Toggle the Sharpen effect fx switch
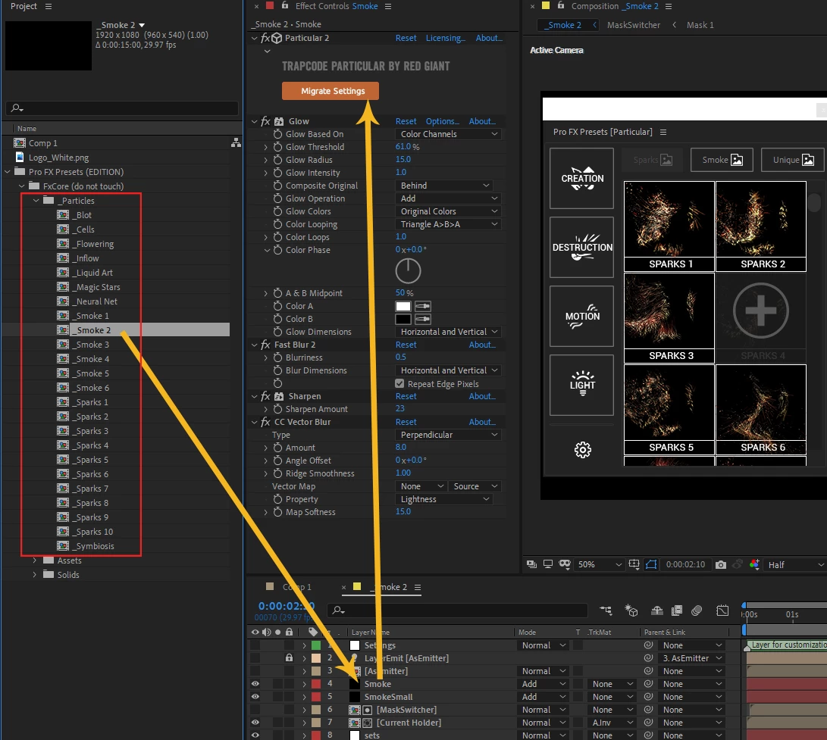Screen dimensions: 827x740 coord(266,396)
